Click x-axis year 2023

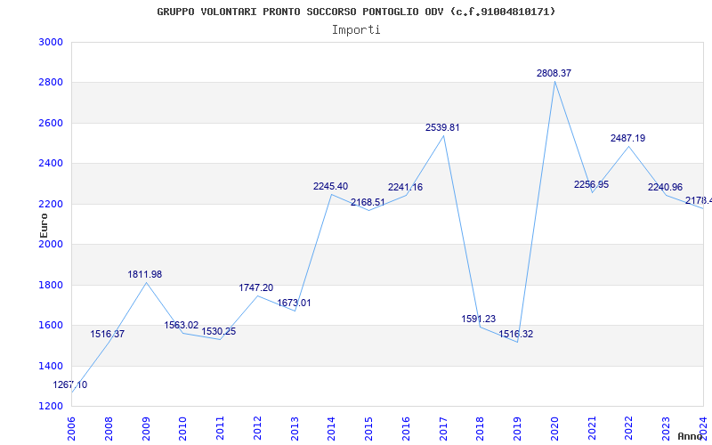tap(666, 428)
